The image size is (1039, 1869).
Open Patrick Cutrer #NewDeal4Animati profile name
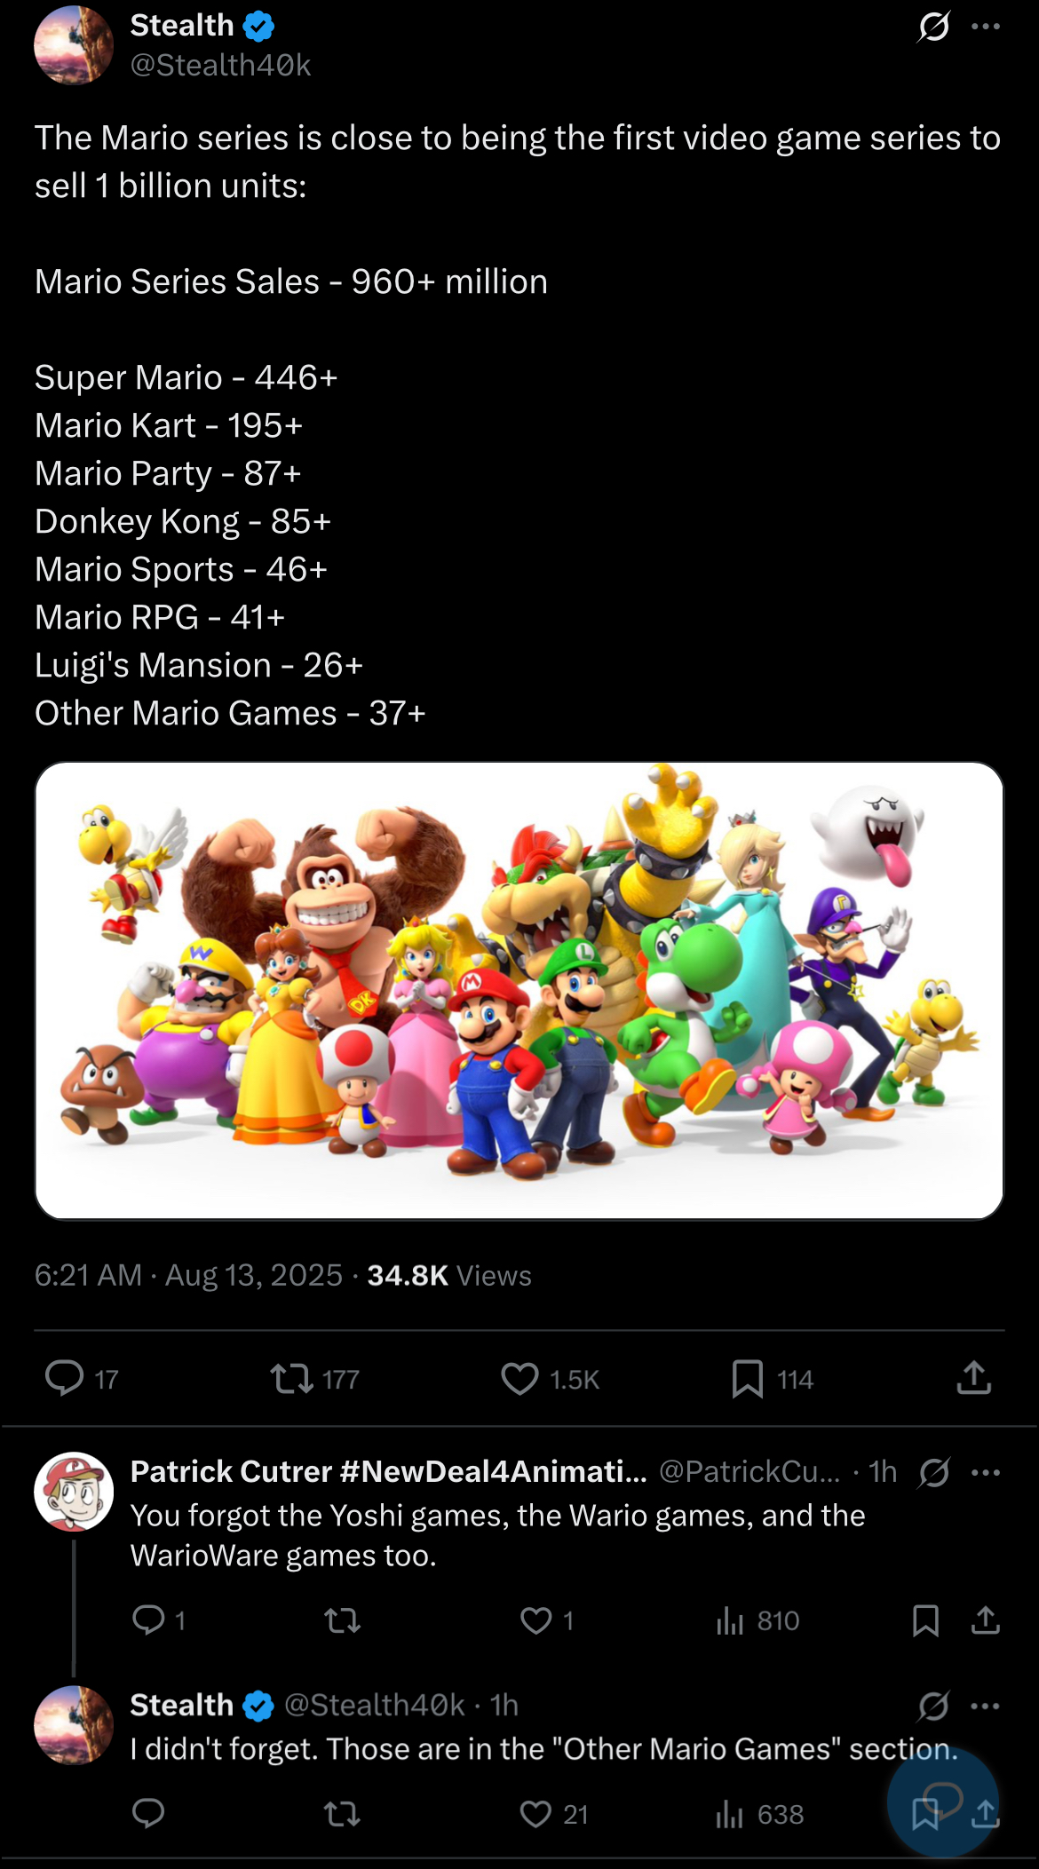pyautogui.click(x=389, y=1471)
